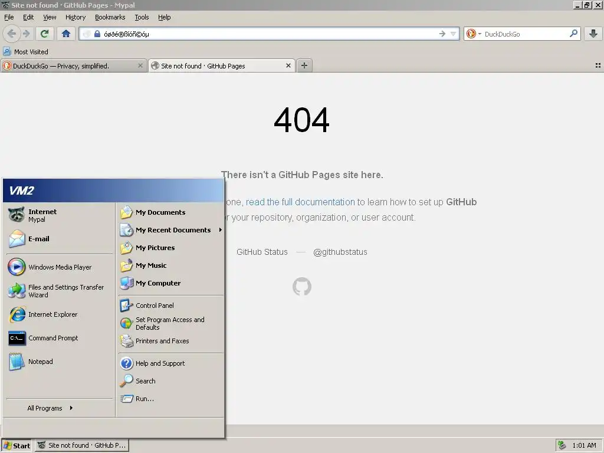
Task: Click the Go arrow in address bar
Action: (x=442, y=34)
